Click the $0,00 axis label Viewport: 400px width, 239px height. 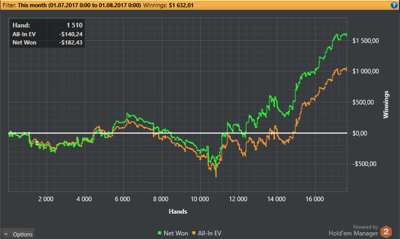tap(359, 133)
